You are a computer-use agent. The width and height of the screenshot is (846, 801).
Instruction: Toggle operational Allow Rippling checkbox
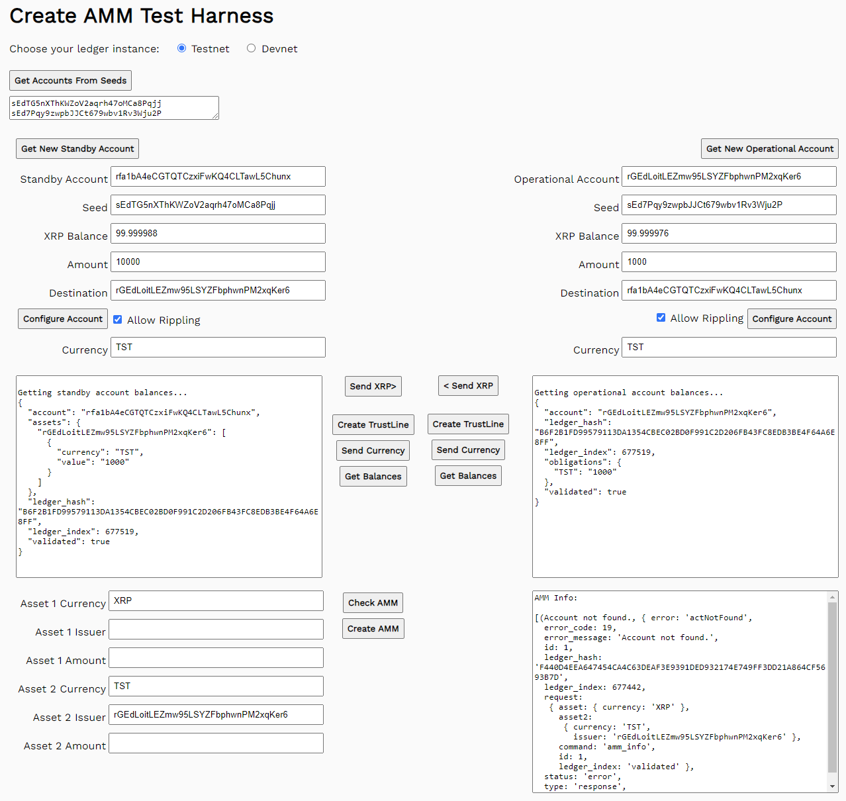click(661, 318)
